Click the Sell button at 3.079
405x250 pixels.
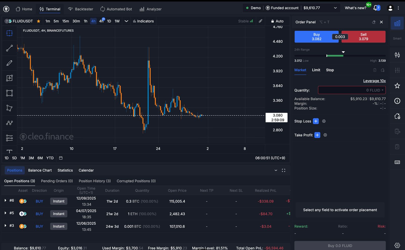point(363,37)
